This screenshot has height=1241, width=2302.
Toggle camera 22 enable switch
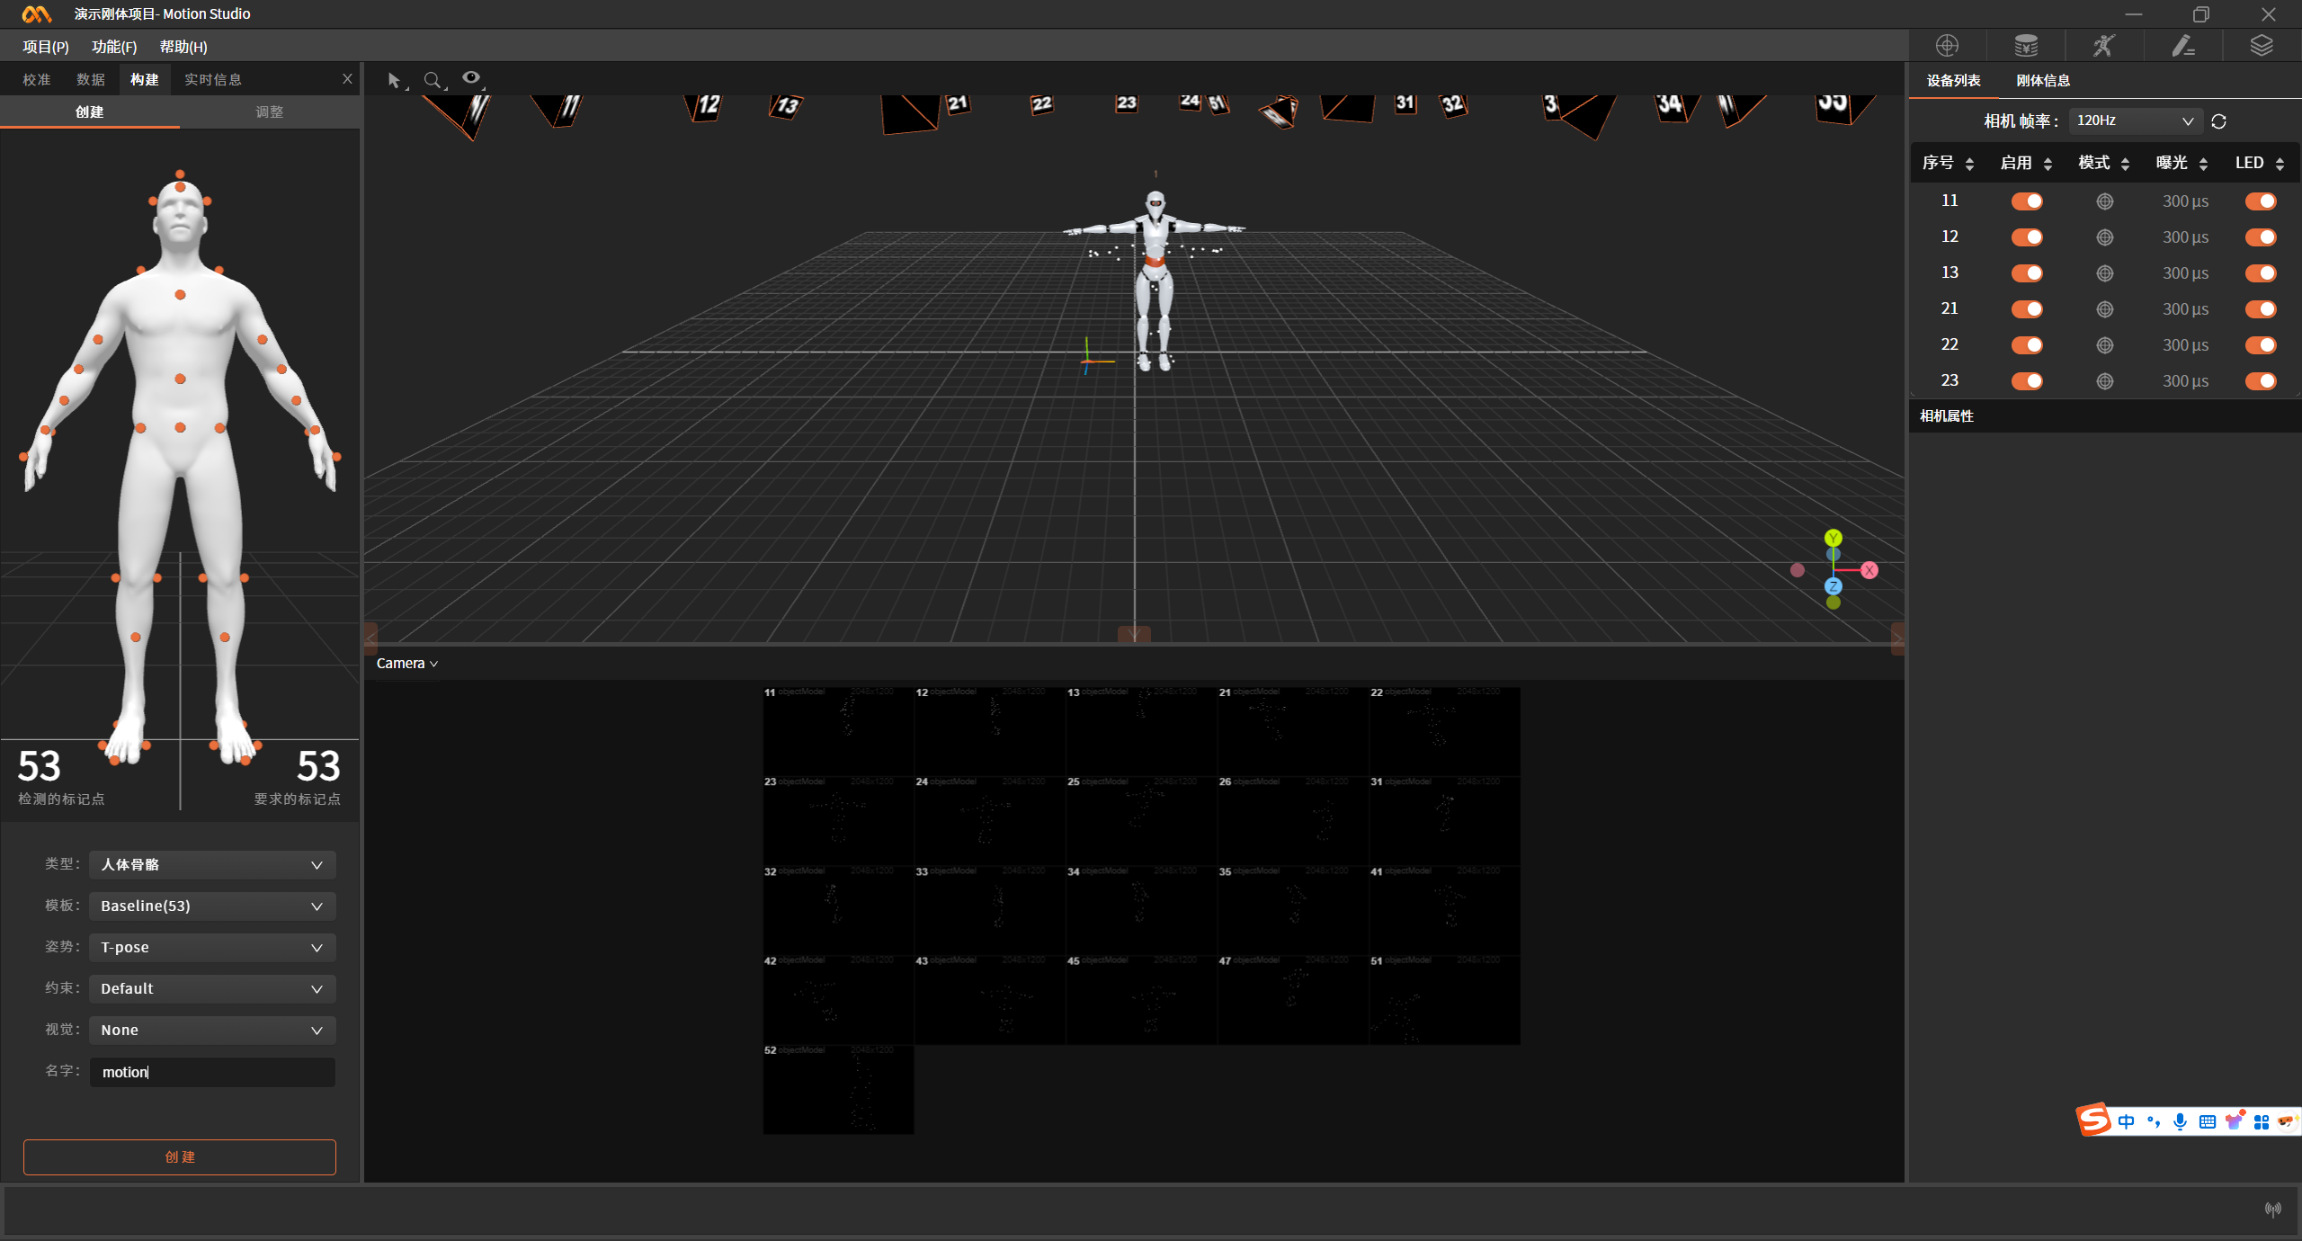pyautogui.click(x=2027, y=345)
